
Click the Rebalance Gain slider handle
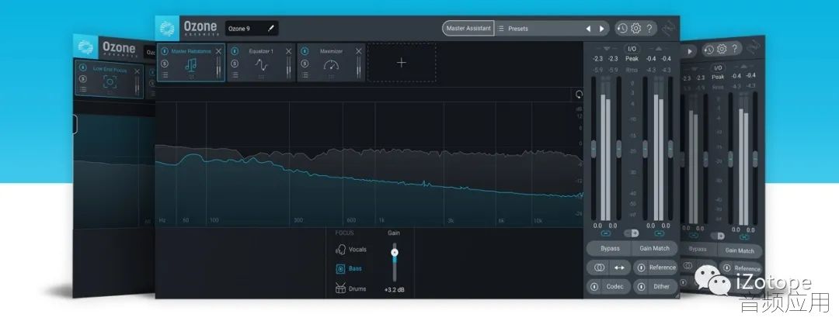click(x=395, y=252)
